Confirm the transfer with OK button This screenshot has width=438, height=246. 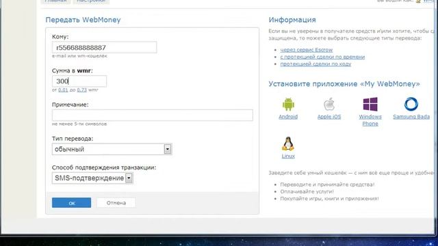pyautogui.click(x=71, y=203)
